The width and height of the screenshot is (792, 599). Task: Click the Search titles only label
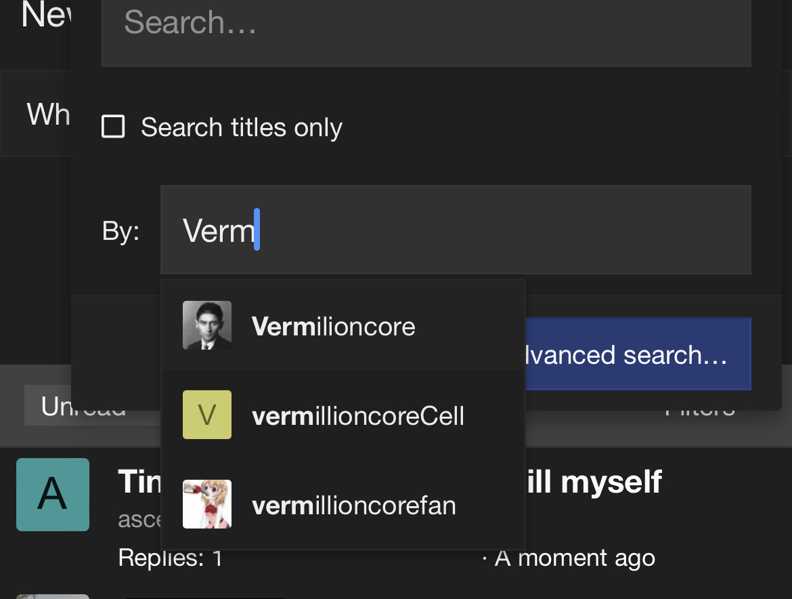(242, 127)
